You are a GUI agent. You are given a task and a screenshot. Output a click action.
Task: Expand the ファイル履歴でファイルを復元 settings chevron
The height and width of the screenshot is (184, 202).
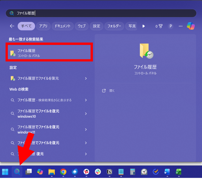click(86, 78)
